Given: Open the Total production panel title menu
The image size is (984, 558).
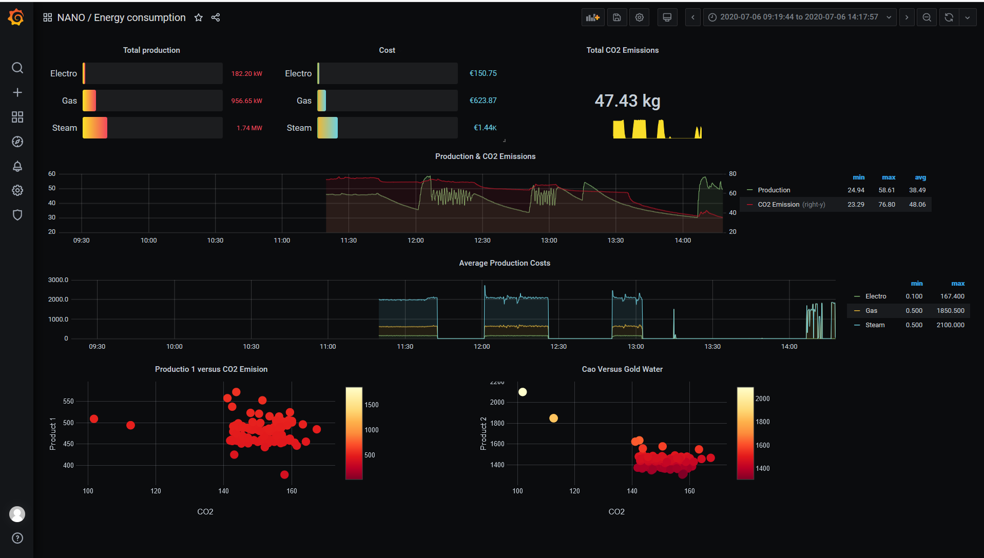Looking at the screenshot, I should pos(151,50).
